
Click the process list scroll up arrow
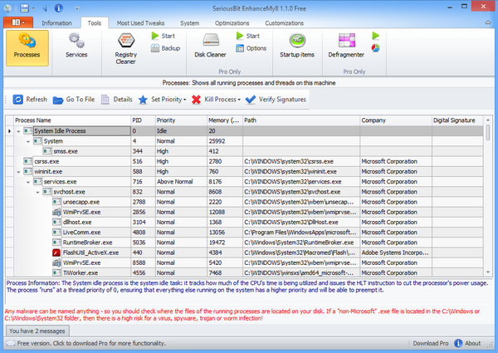pyautogui.click(x=488, y=120)
